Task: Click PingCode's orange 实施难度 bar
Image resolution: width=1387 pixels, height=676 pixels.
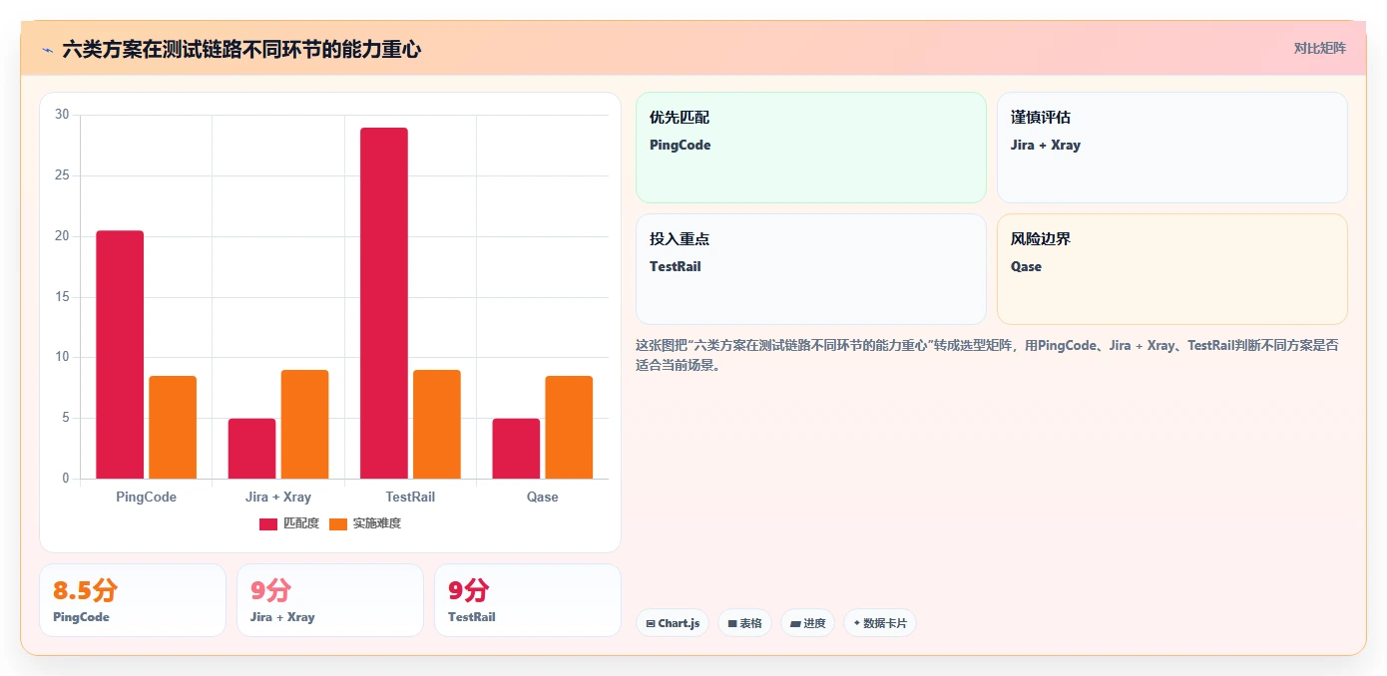Action: point(173,427)
